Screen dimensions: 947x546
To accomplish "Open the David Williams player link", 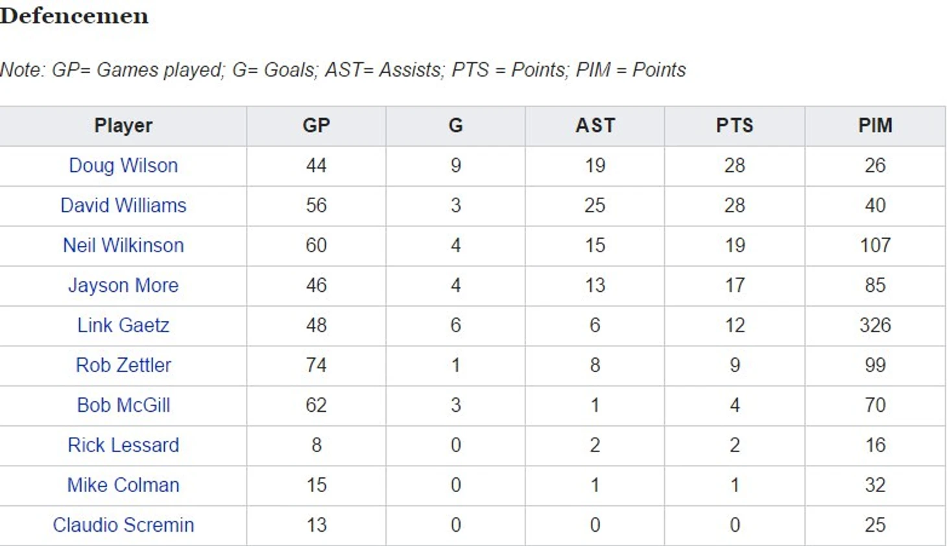I will coord(123,206).
